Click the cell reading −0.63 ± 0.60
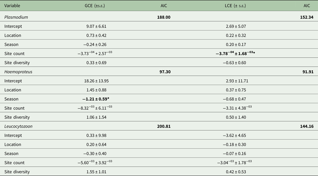Image resolution: width=318 pixels, height=176 pixels. click(234, 62)
